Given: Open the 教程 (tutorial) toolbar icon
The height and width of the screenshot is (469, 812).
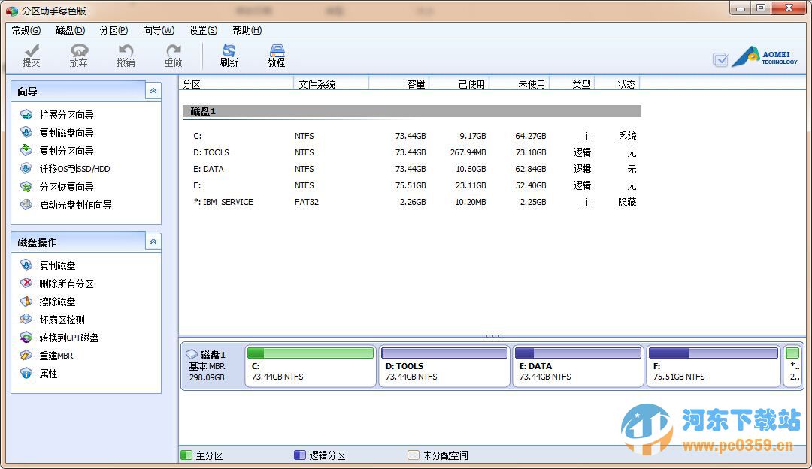Looking at the screenshot, I should click(277, 56).
